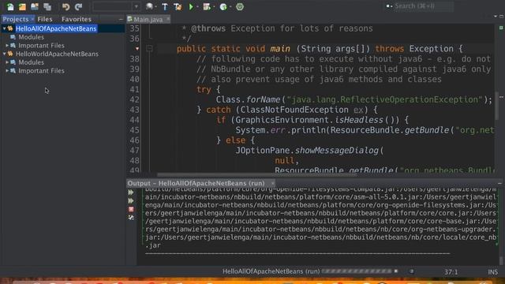Click the Debug Project toolbar icon
Image resolution: width=505 pixels, height=284 pixels.
point(207,6)
